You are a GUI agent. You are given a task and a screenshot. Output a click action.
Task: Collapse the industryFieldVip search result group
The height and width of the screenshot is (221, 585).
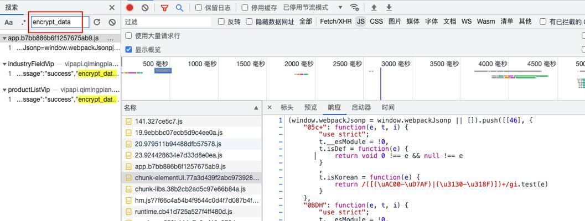pyautogui.click(x=4, y=64)
